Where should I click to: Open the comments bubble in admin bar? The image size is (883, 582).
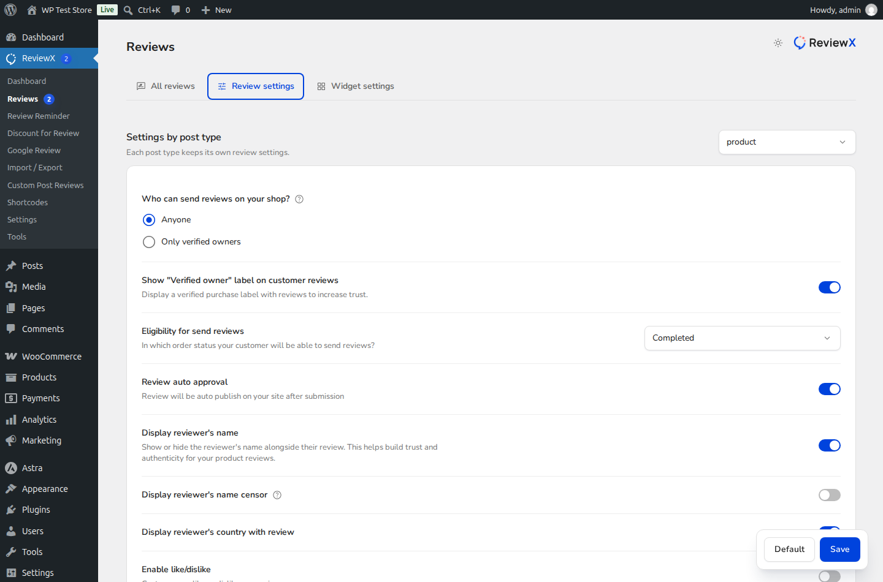[176, 10]
